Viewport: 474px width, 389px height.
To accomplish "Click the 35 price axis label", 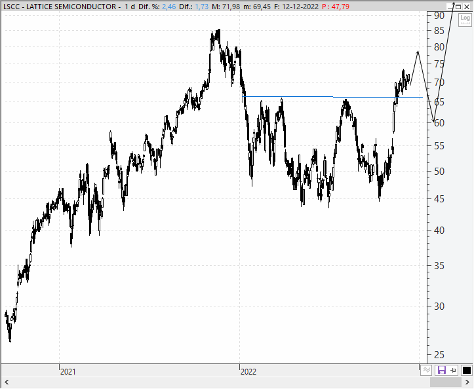I will point(439,266).
